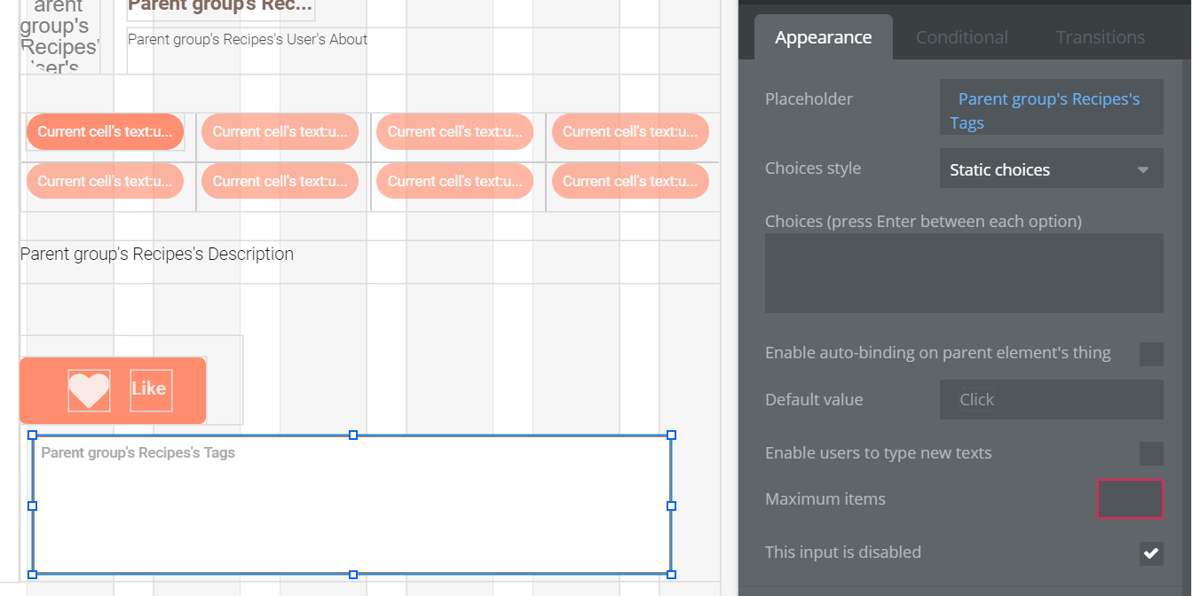Click the Recipes's User's About text element

(248, 40)
